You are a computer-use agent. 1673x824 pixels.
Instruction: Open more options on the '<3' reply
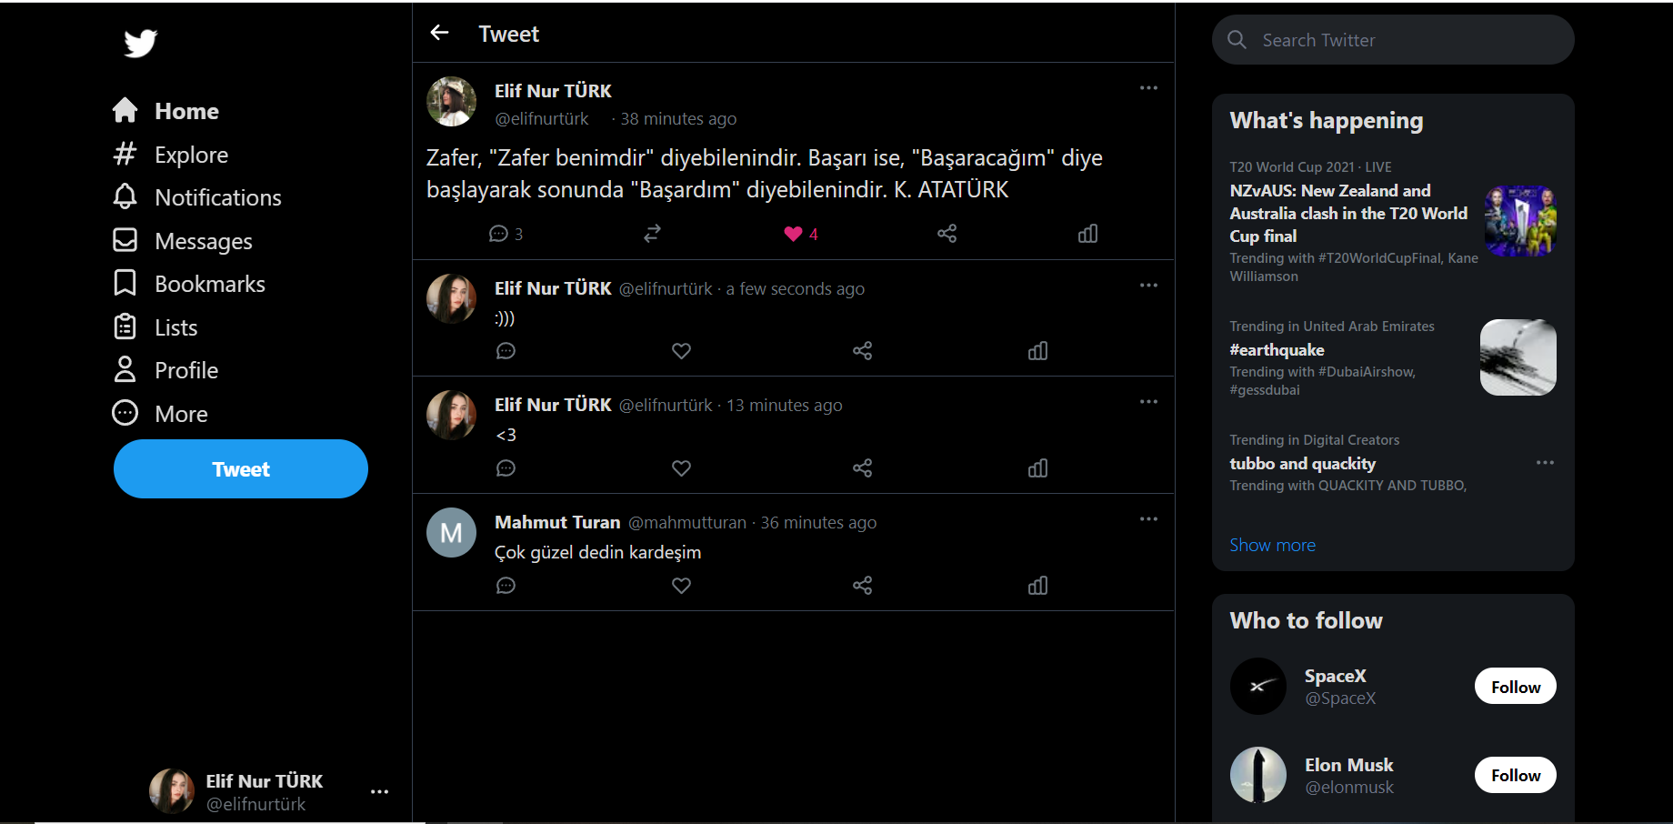click(x=1148, y=402)
